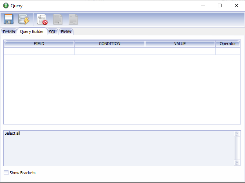Close the Query window

[237, 5]
